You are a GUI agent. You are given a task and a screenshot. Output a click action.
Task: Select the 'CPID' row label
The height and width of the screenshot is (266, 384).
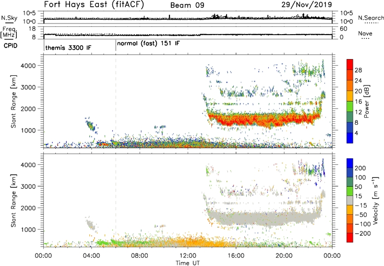pos(11,46)
